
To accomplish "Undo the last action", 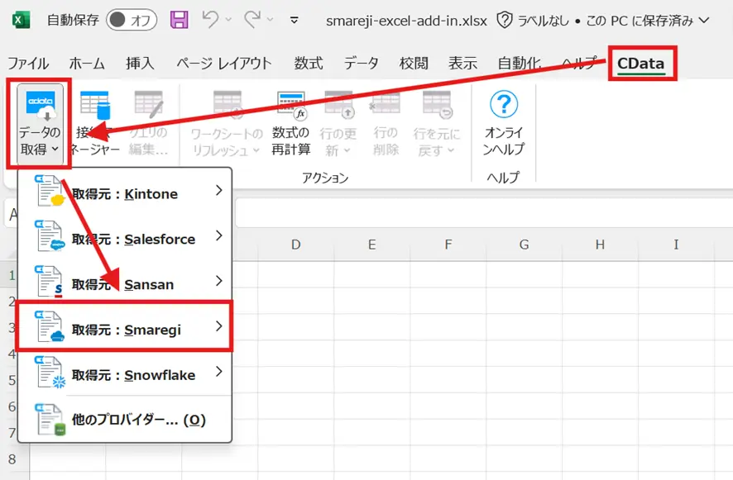I will (x=210, y=20).
